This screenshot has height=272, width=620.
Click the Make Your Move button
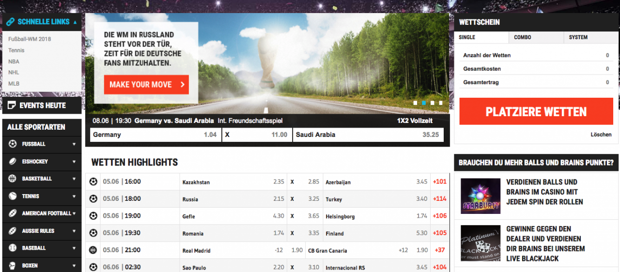coord(146,84)
